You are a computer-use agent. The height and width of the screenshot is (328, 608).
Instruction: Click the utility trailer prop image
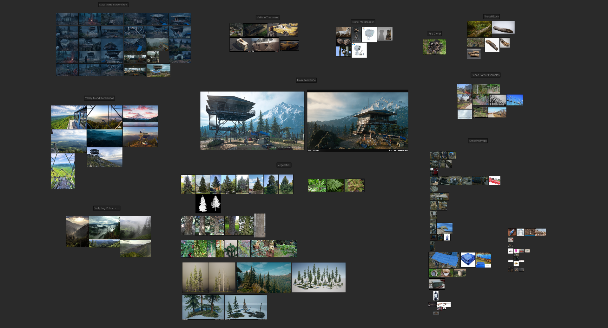[x=439, y=197]
